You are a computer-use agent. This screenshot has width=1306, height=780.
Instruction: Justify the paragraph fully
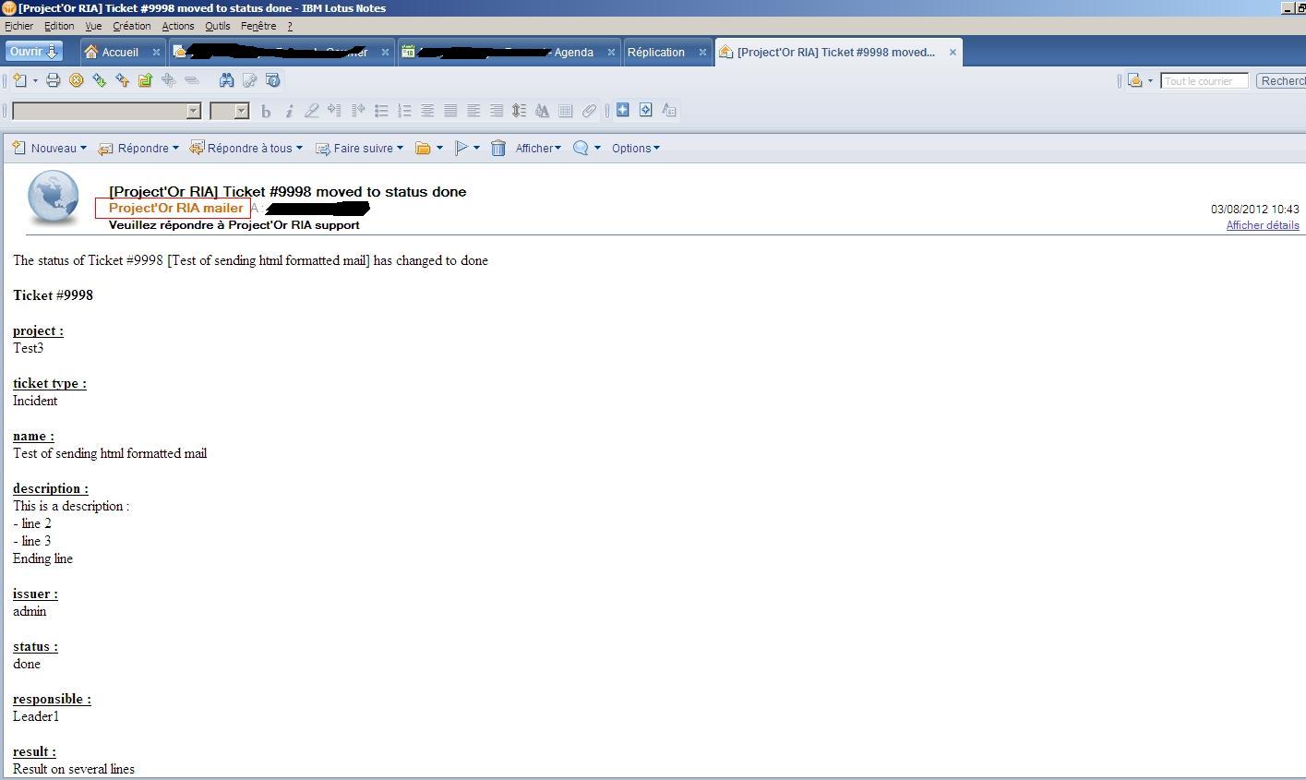coord(450,111)
